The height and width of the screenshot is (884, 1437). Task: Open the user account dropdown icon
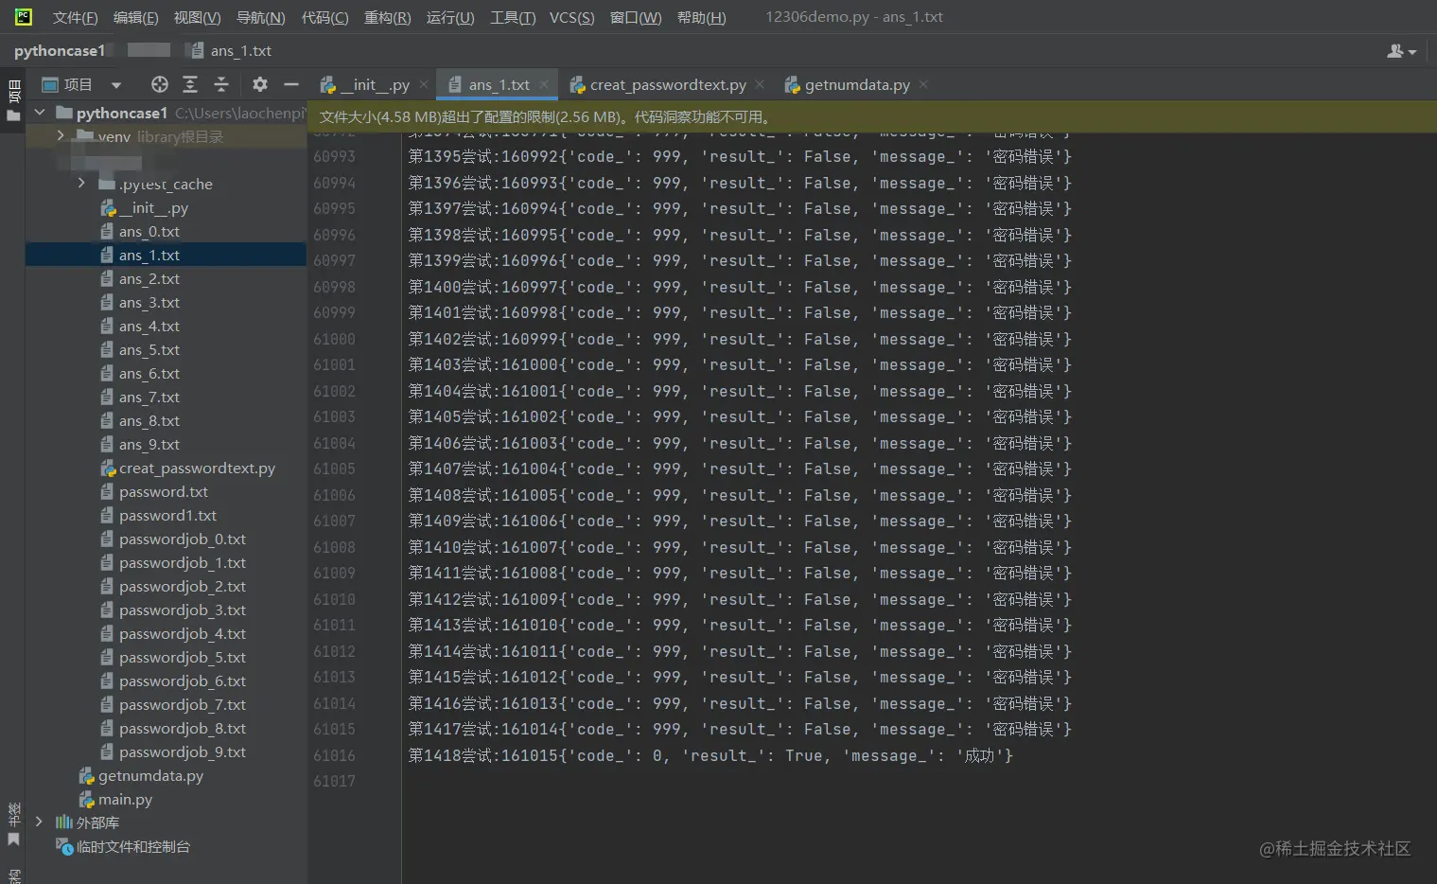click(1401, 51)
